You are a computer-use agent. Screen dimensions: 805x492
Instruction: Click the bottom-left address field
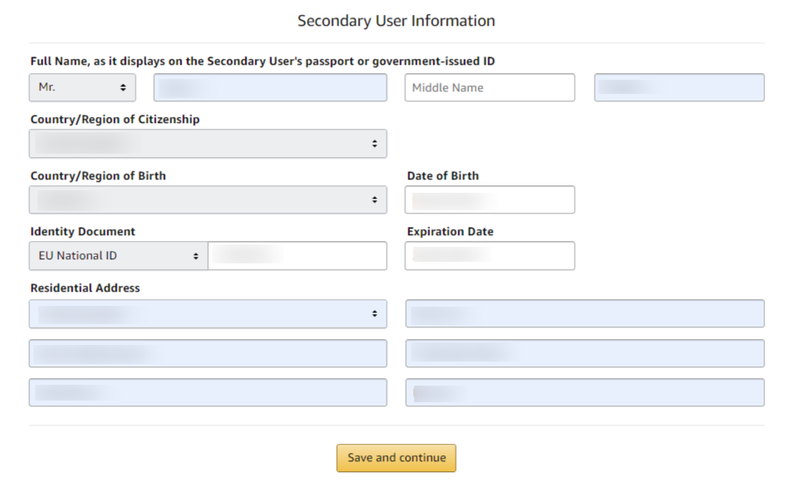click(x=208, y=392)
